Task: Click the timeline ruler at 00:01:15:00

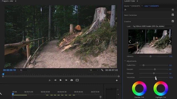Action: point(95,92)
